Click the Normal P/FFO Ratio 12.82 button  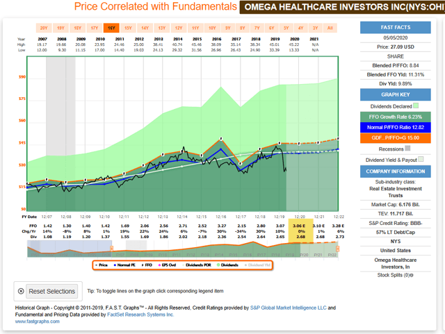[396, 127]
